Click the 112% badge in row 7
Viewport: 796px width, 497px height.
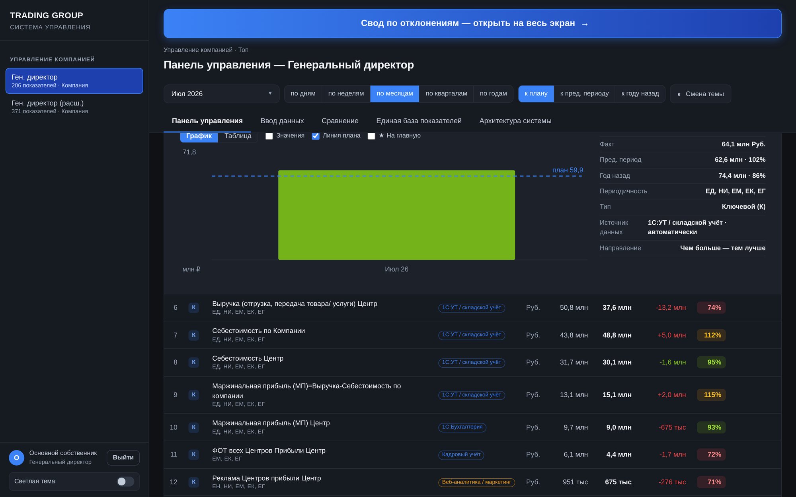point(711,335)
